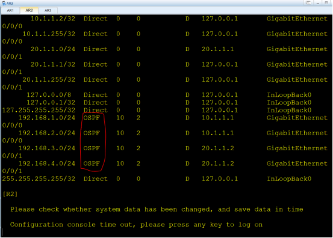The image size is (333, 238).
Task: Click route entry 192.168.2.0/24
Action: 47,133
